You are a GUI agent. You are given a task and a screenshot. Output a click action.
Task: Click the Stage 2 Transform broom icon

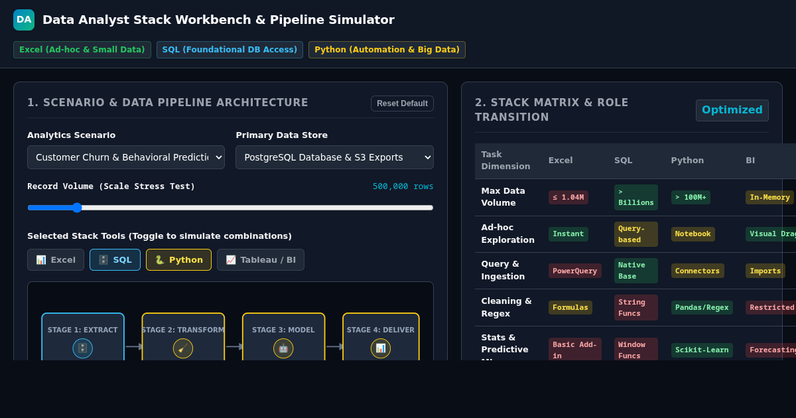point(183,348)
